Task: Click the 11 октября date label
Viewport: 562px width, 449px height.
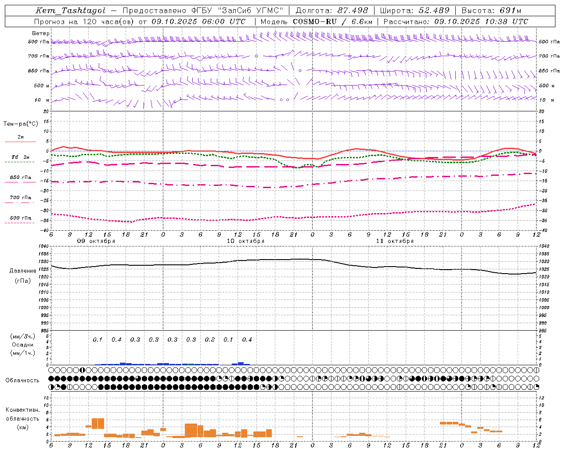Action: (x=395, y=241)
